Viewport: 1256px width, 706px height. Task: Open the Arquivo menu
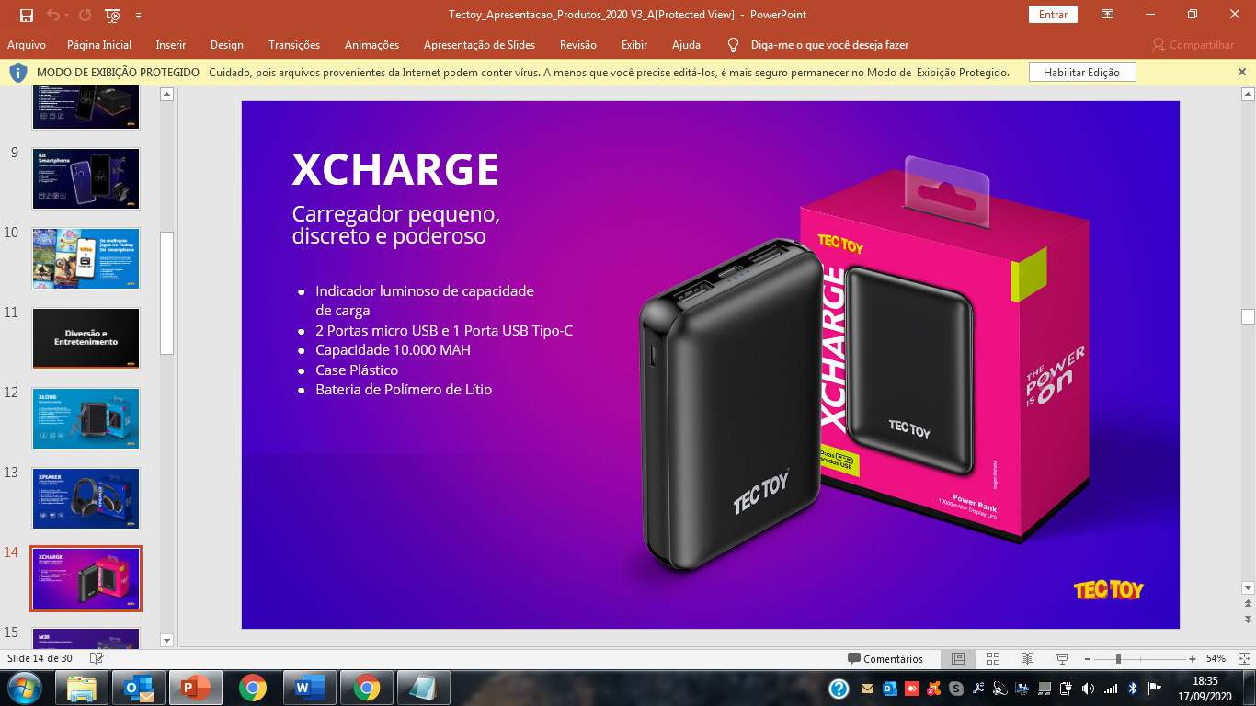point(27,45)
